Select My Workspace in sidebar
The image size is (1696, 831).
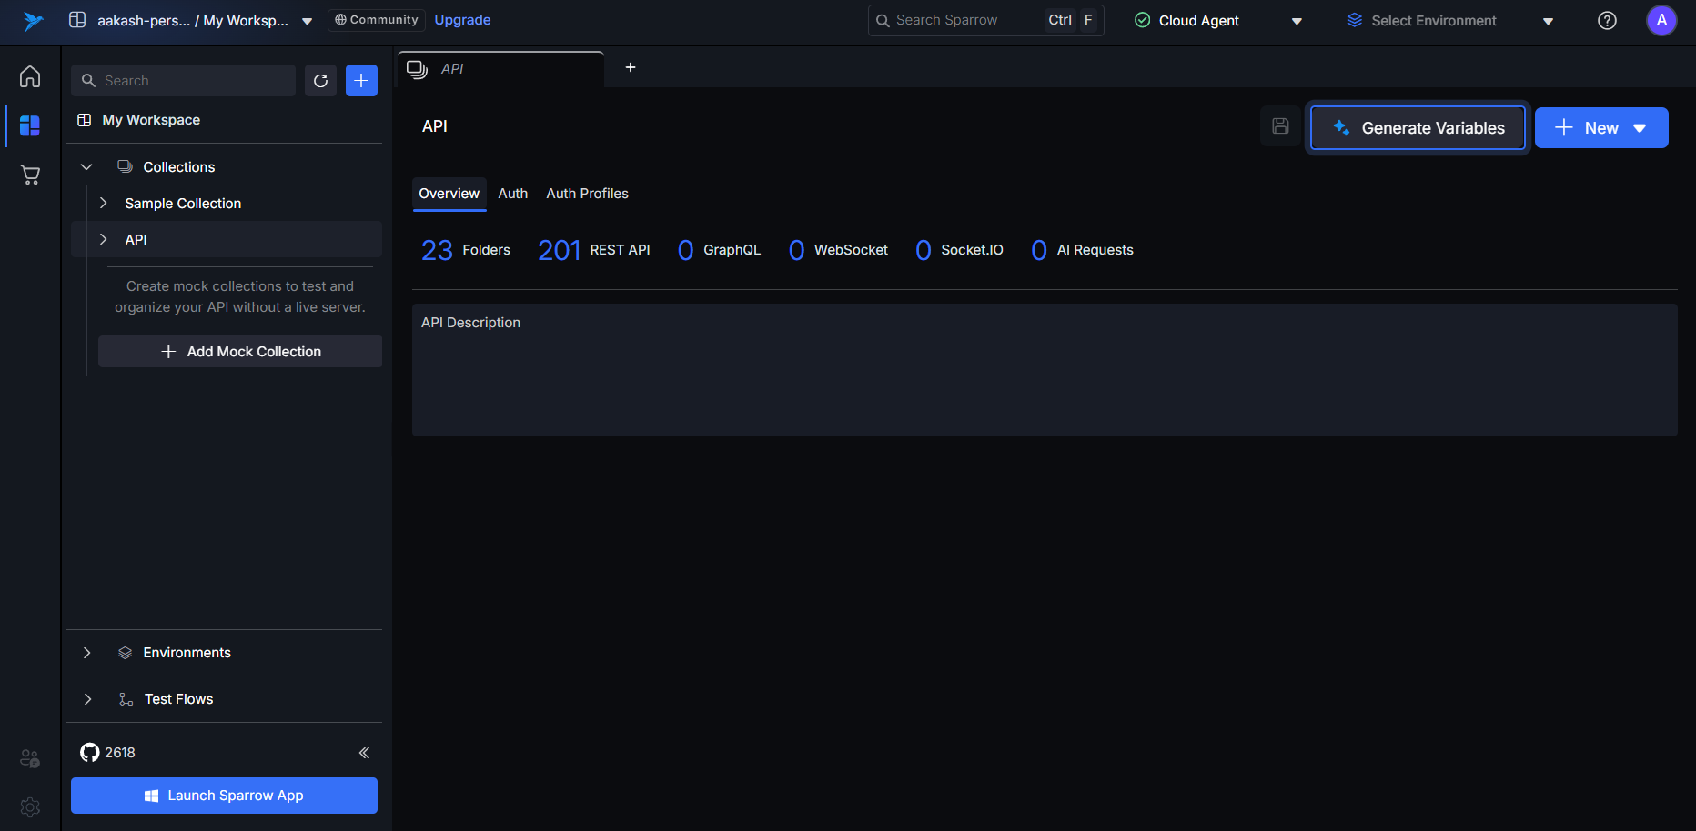coord(151,120)
